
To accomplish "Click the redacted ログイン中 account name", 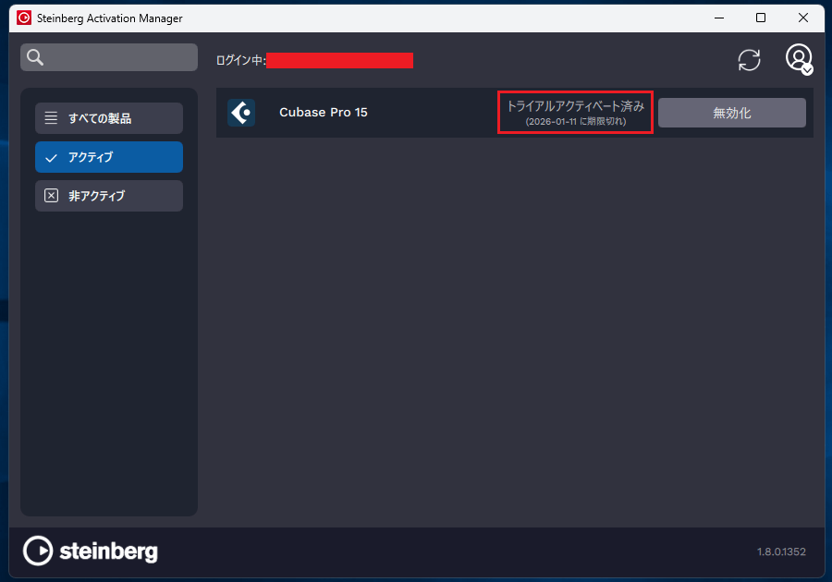I will (x=339, y=61).
